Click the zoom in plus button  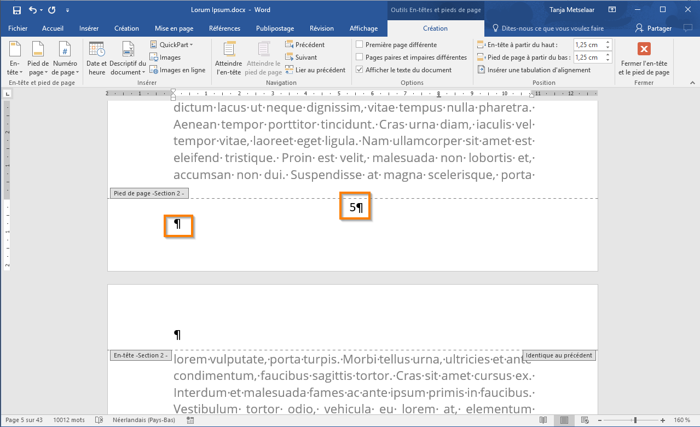[x=664, y=420]
